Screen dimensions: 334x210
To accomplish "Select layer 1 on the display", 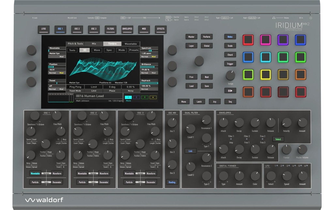I will click(128, 97).
